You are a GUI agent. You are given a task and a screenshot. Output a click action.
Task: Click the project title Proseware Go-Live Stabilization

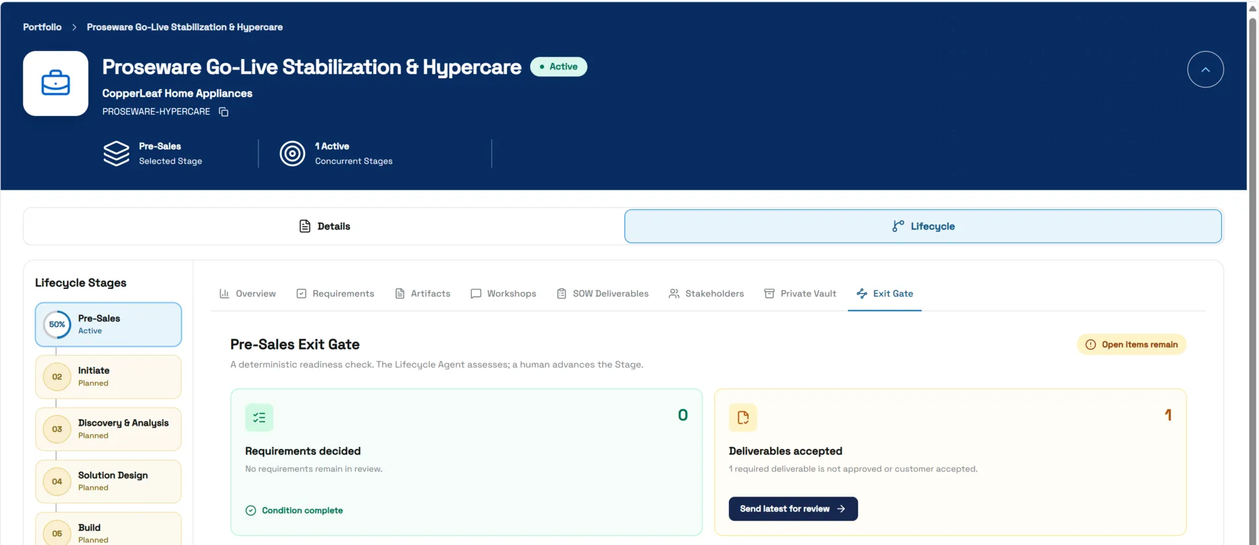tap(311, 67)
